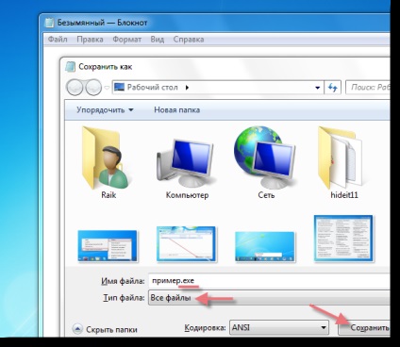400x347 pixels.
Task: Select the text document screenshot thumbnail
Action: click(x=343, y=239)
